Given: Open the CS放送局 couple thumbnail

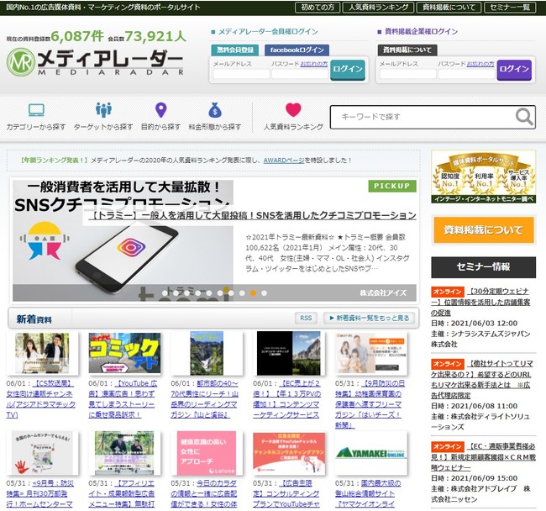Looking at the screenshot, I should (x=42, y=353).
